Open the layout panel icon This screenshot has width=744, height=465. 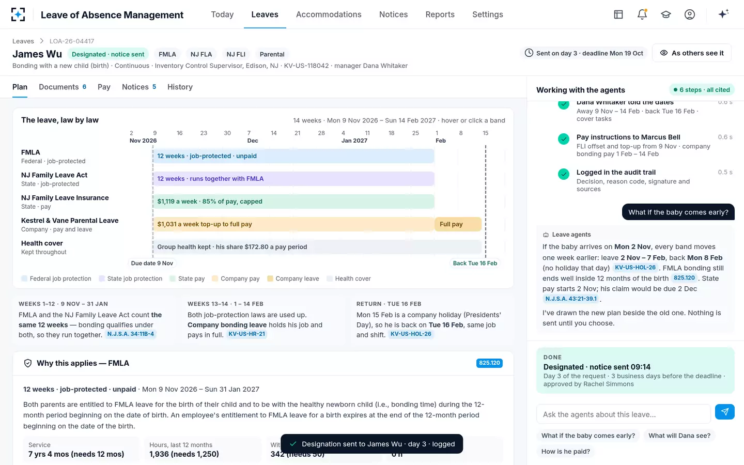point(618,14)
